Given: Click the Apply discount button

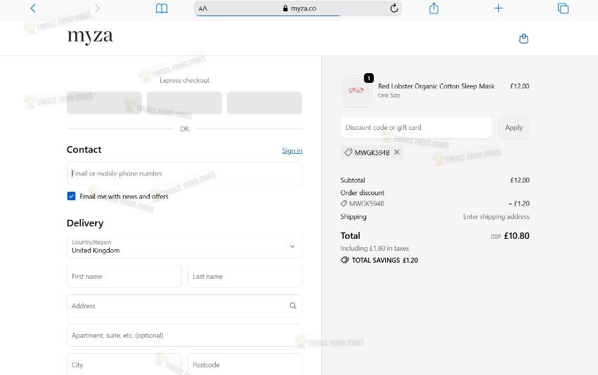Looking at the screenshot, I should pyautogui.click(x=514, y=128).
